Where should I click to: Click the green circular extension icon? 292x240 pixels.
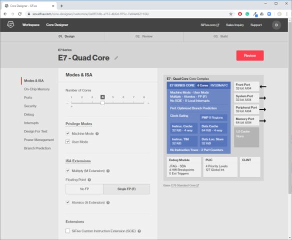[247, 14]
